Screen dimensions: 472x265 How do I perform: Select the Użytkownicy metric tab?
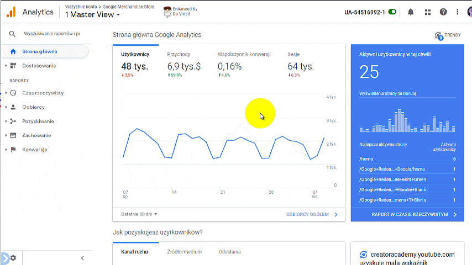click(135, 65)
